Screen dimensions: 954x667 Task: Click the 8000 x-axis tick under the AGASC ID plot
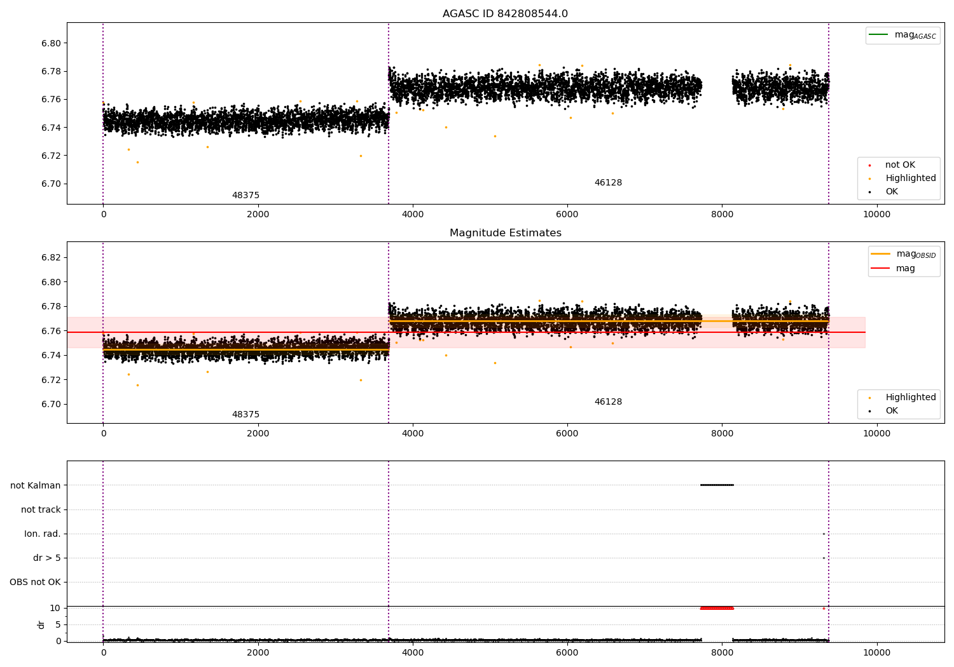click(x=722, y=215)
